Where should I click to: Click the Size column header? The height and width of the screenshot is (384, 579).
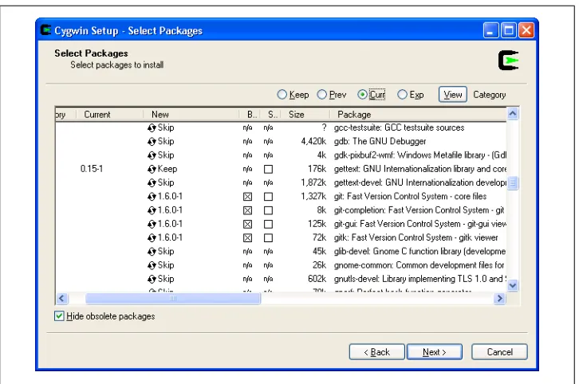click(x=305, y=115)
